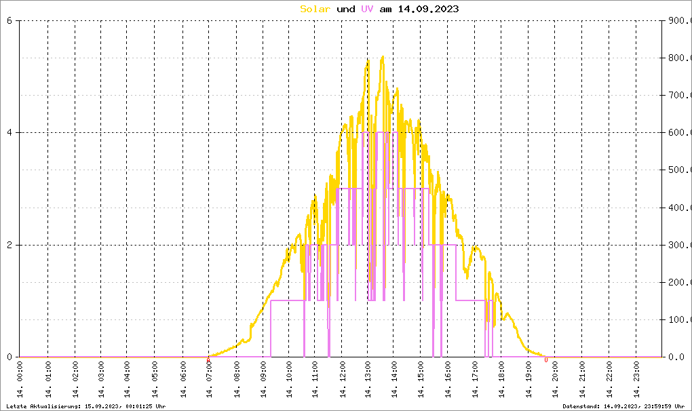Click time label '14. 02:00'
This screenshot has width=692, height=411.
75,380
